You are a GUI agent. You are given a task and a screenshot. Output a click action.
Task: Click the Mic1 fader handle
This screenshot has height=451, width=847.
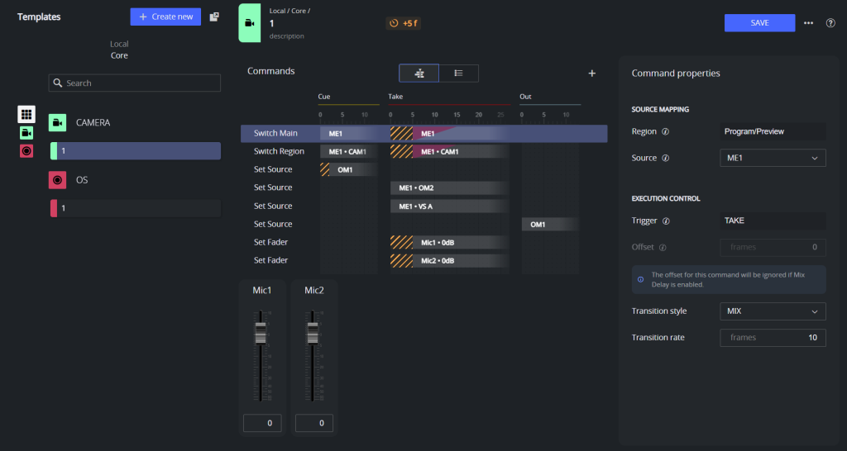click(x=261, y=333)
